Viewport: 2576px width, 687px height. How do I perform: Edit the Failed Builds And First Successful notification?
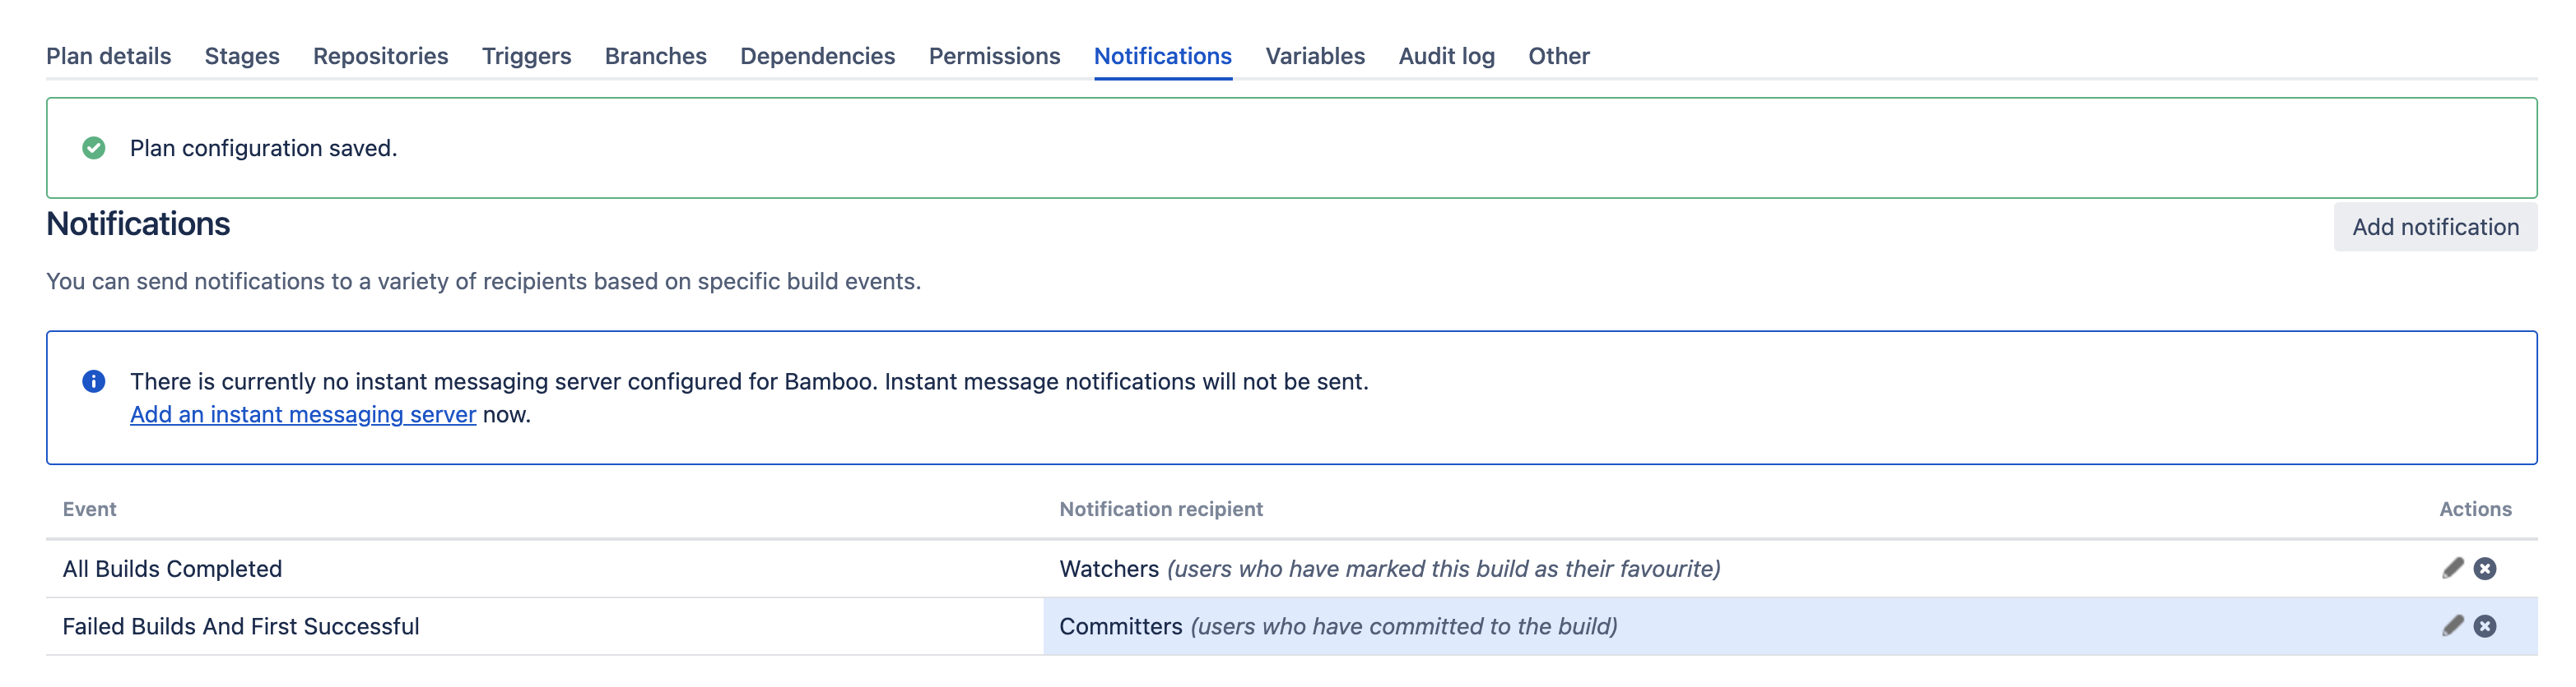point(2452,626)
